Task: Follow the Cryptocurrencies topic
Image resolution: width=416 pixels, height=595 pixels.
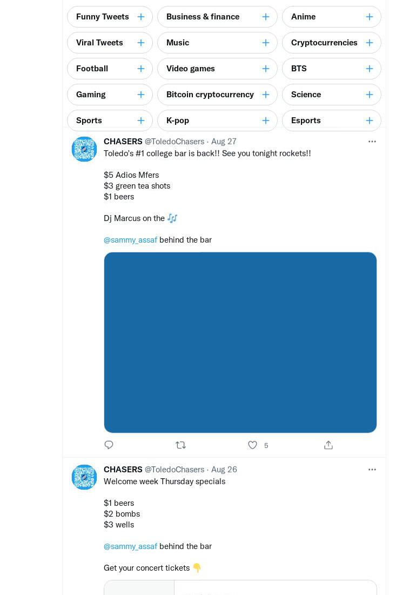Action: tap(369, 43)
